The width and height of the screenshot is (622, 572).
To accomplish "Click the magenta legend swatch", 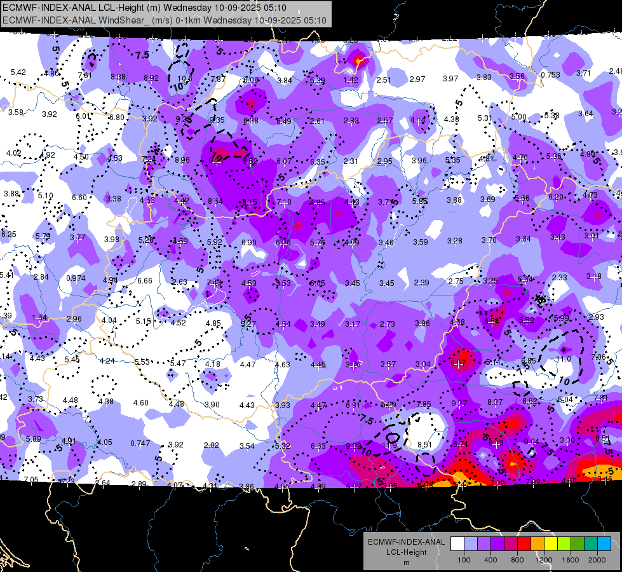I will (511, 544).
